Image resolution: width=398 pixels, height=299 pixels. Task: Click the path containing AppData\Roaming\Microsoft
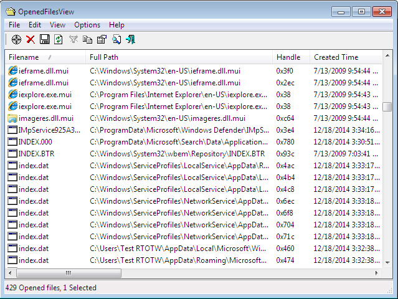click(x=178, y=260)
